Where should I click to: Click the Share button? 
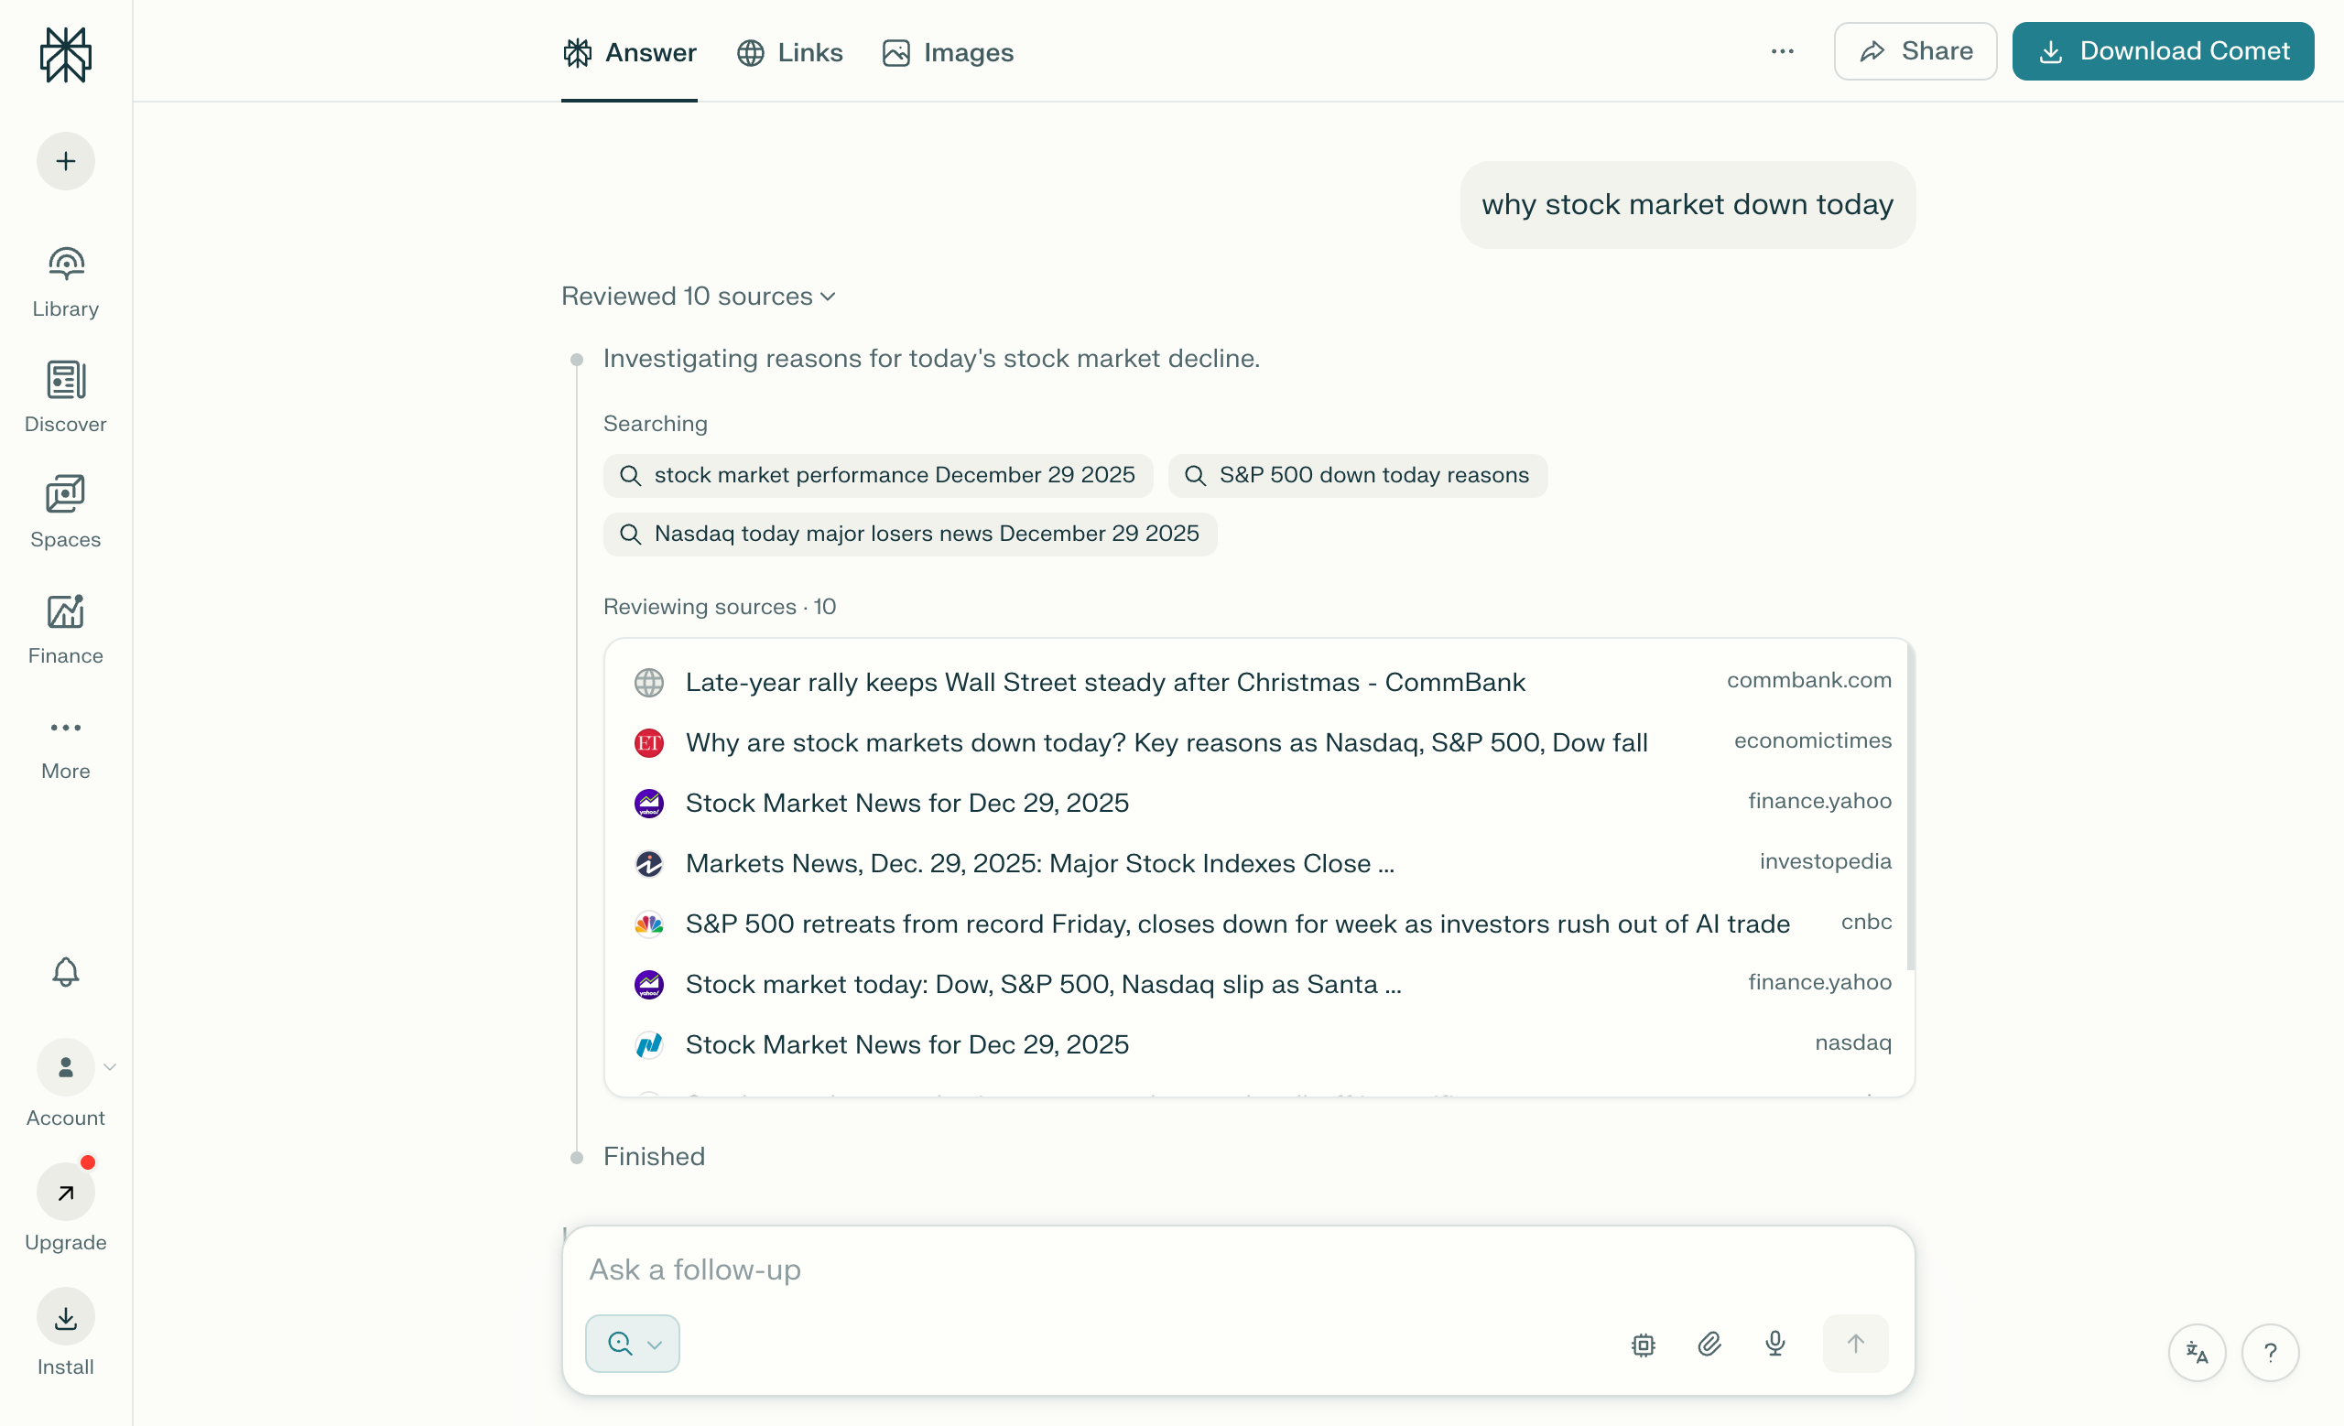[1915, 51]
